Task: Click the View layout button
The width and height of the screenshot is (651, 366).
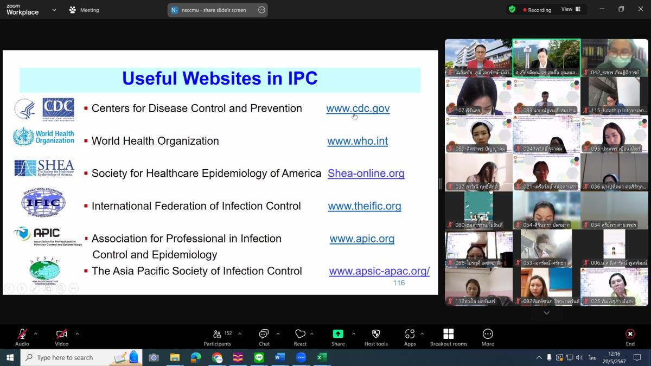Action: [x=571, y=9]
